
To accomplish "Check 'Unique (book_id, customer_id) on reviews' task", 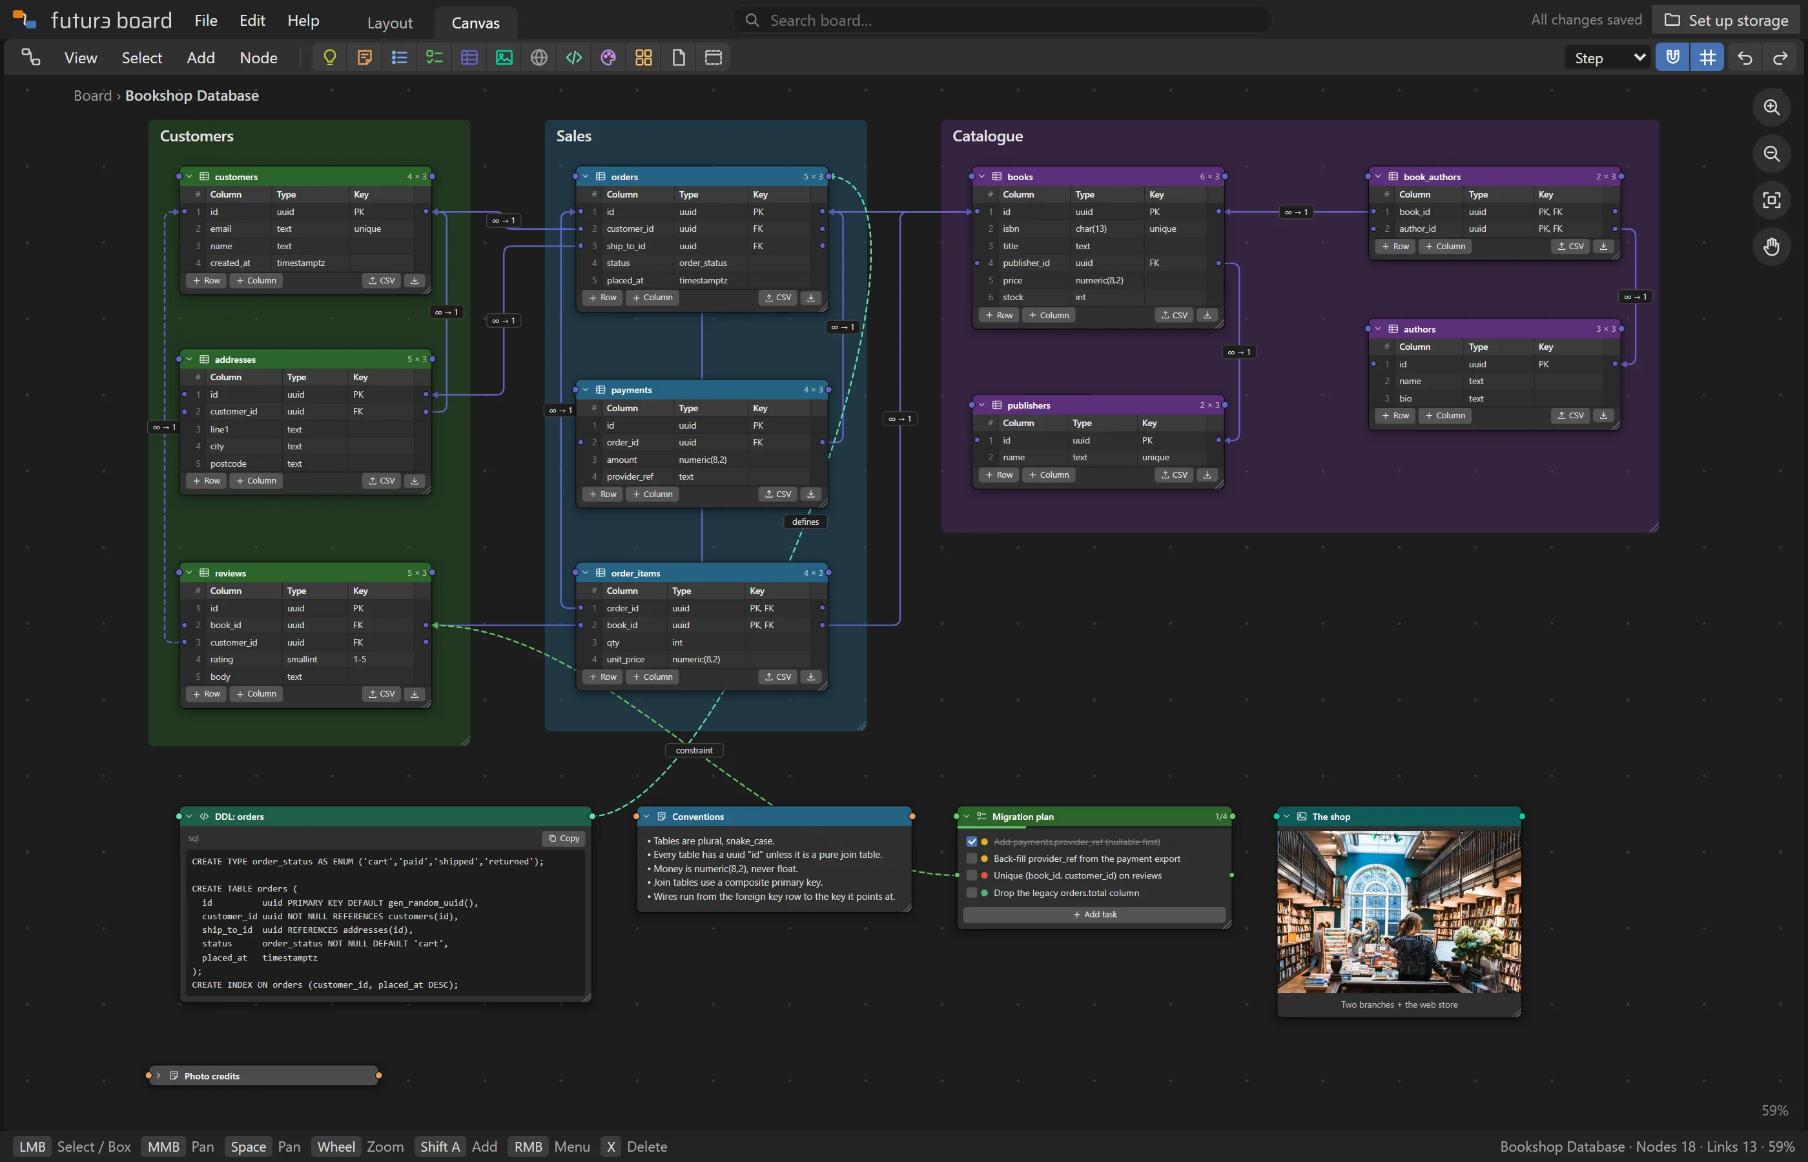I will 971,875.
